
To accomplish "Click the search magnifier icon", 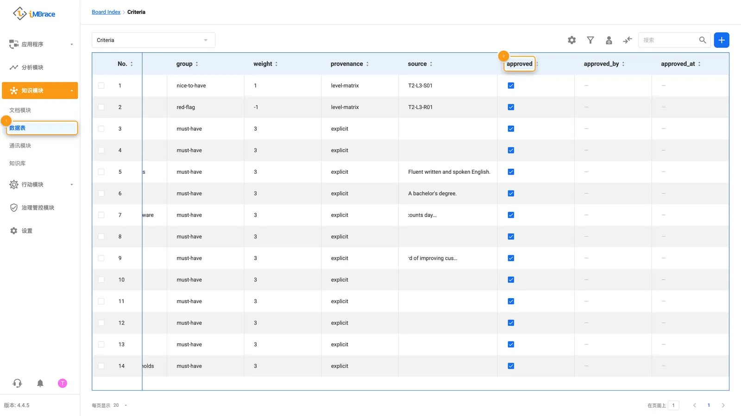I will [703, 40].
